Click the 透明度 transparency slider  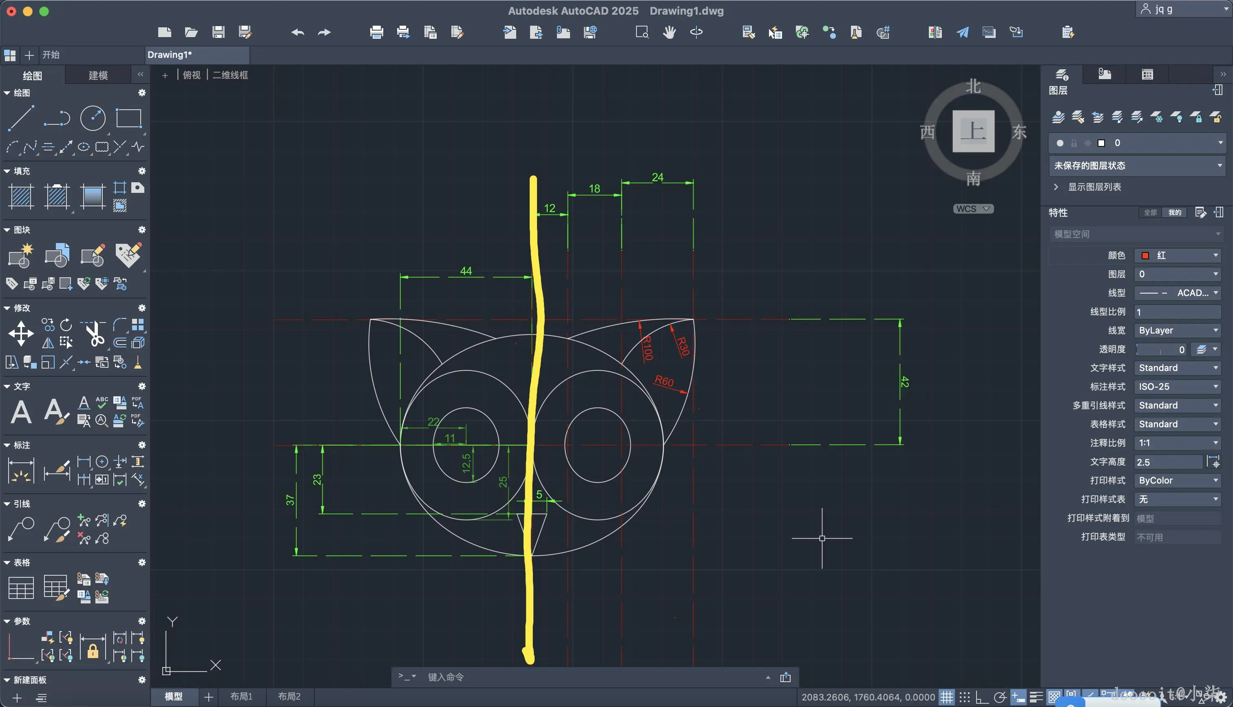coord(1160,349)
